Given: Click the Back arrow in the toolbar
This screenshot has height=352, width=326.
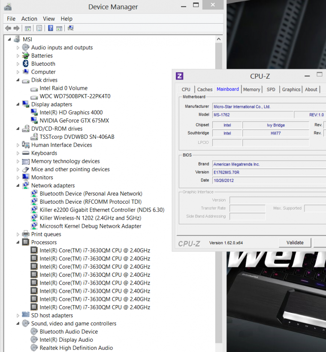Looking at the screenshot, I should point(8,28).
